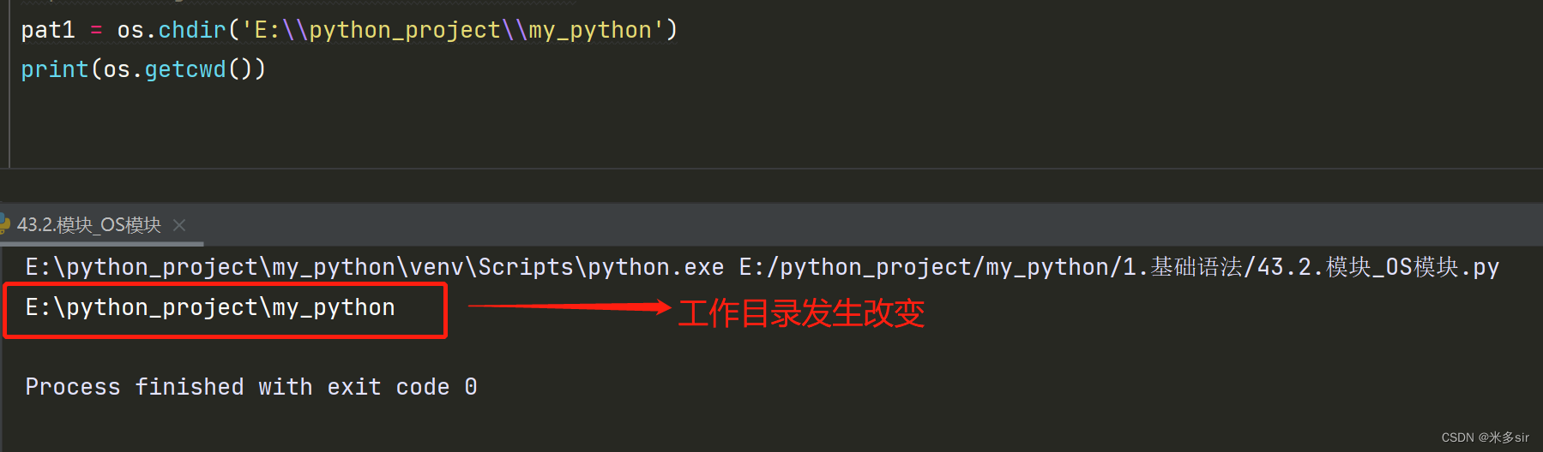
Task: Click the 'Process finished with exit code 0' line
Action: point(250,387)
